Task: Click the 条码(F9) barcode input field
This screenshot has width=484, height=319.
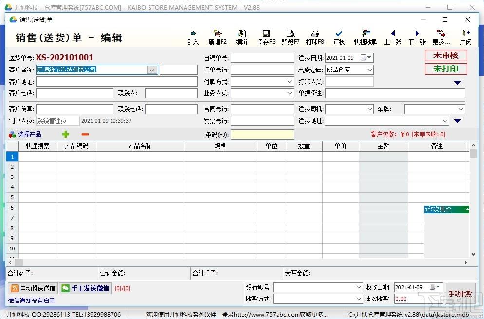Action: 262,134
